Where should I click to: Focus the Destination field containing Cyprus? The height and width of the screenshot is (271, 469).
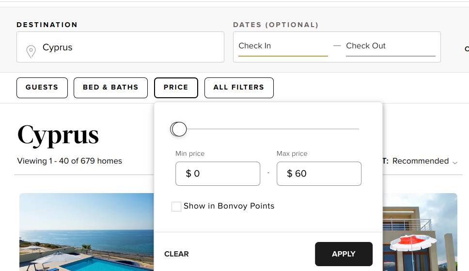tap(126, 47)
